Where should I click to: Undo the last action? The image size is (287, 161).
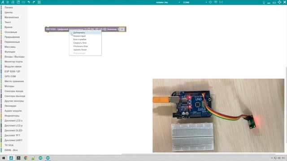click(29, 2)
